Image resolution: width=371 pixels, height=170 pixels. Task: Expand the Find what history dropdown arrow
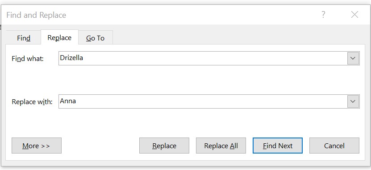tap(353, 58)
